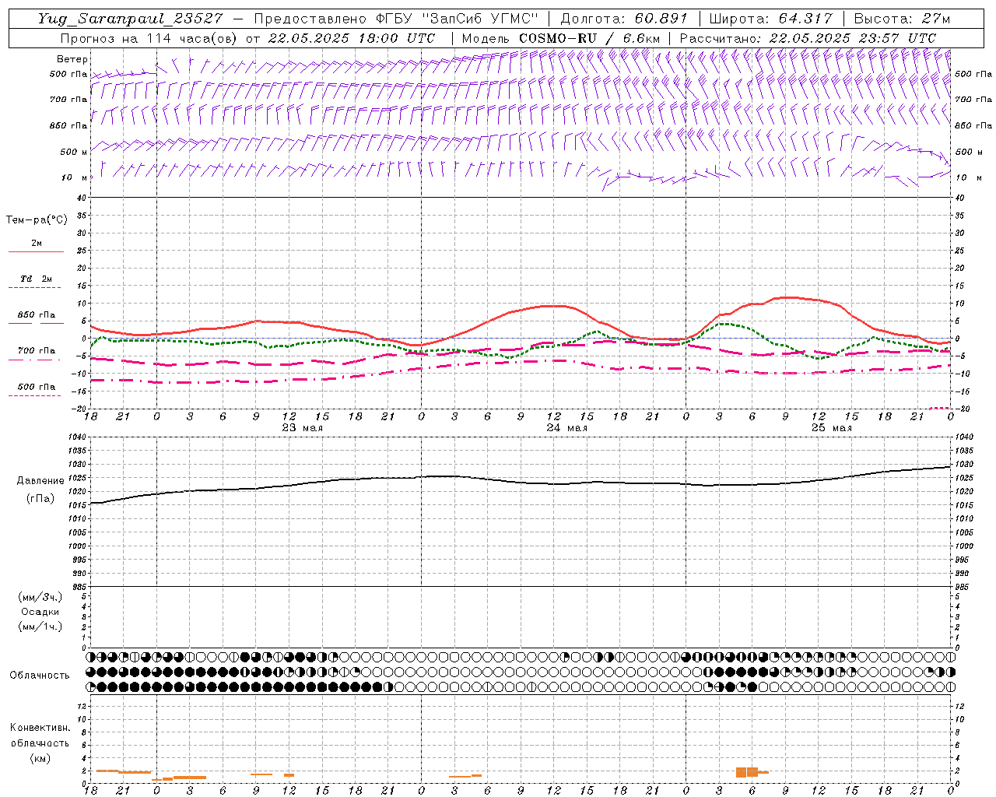Click the latitude value 64.317
The width and height of the screenshot is (996, 797).
tap(804, 18)
